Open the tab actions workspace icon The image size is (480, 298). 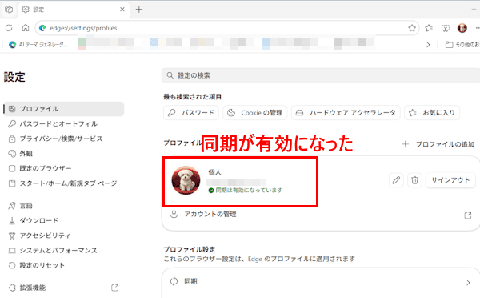tap(9, 10)
